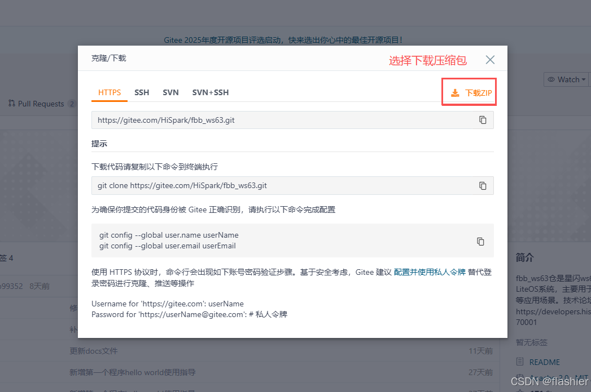The width and height of the screenshot is (591, 392).
Task: Click the 27天前 timestamp beside hello world commit
Action: [x=480, y=372]
